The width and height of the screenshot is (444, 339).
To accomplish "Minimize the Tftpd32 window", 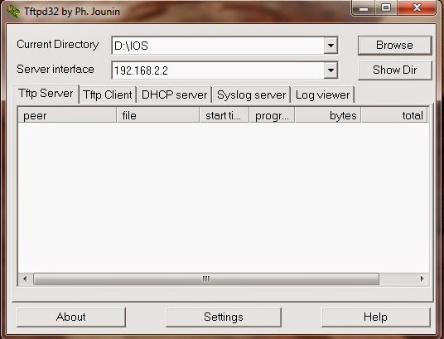I will point(364,8).
